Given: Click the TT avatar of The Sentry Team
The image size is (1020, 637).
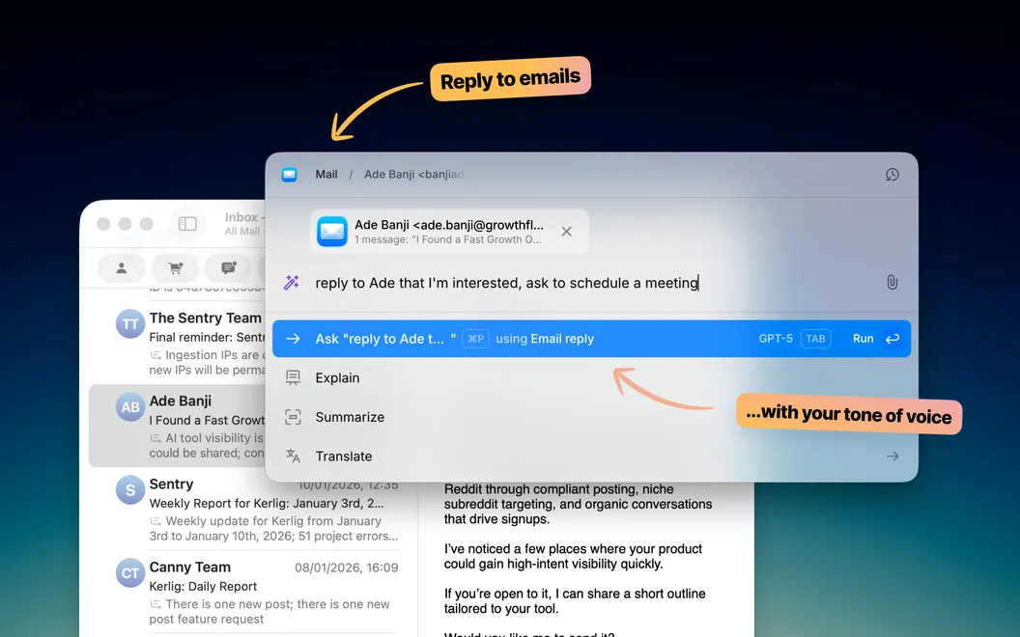Looking at the screenshot, I should click(x=130, y=323).
